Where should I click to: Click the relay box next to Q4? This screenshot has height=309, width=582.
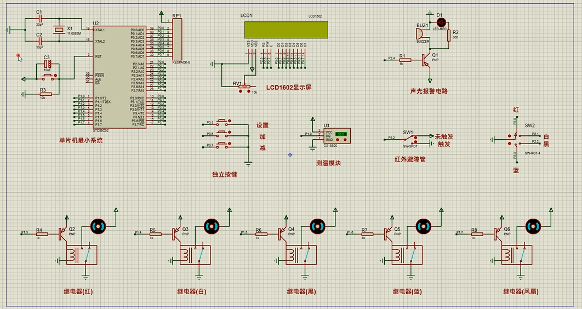301,255
